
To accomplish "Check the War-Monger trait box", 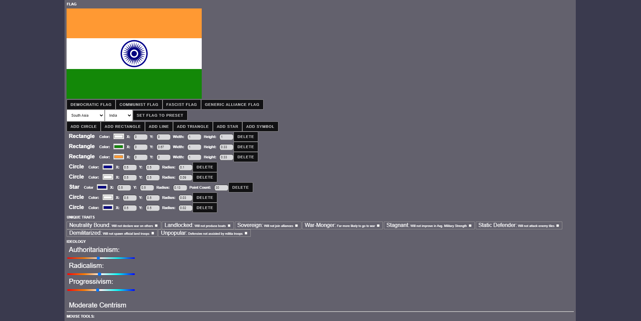I will pyautogui.click(x=378, y=226).
